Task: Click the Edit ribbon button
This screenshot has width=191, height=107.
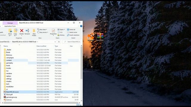Action: [x=60, y=32]
